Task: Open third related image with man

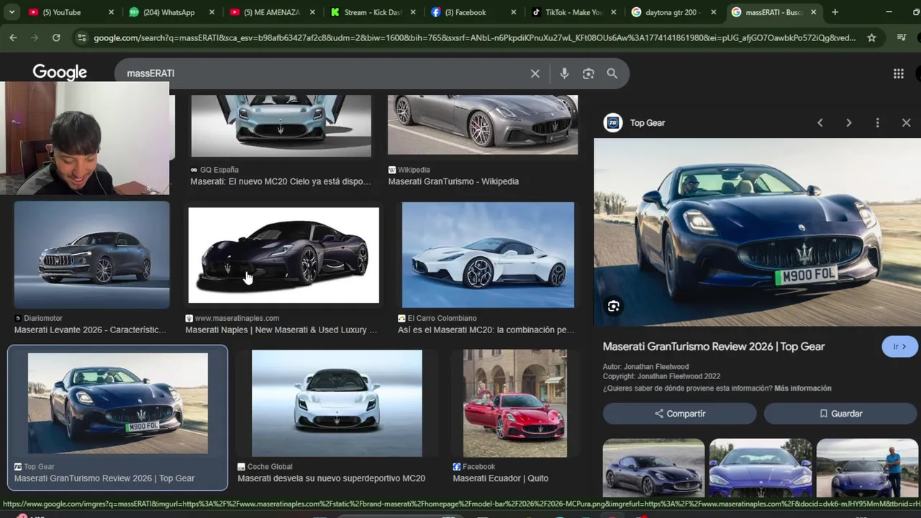Action: (867, 468)
